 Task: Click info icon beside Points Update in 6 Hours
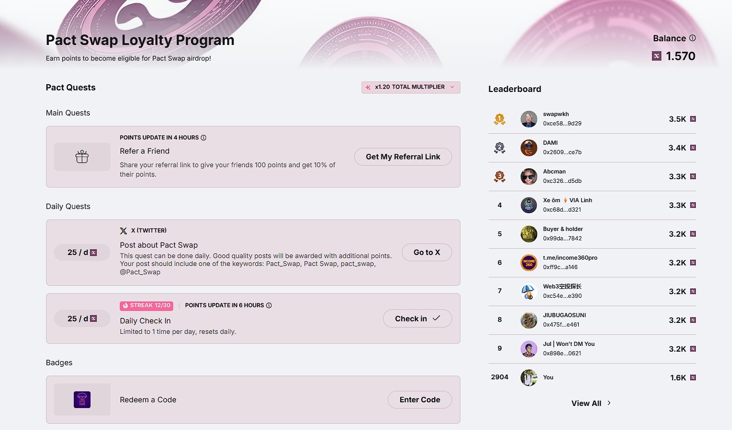pos(269,306)
